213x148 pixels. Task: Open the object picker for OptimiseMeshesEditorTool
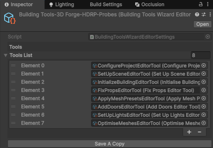point(204,123)
